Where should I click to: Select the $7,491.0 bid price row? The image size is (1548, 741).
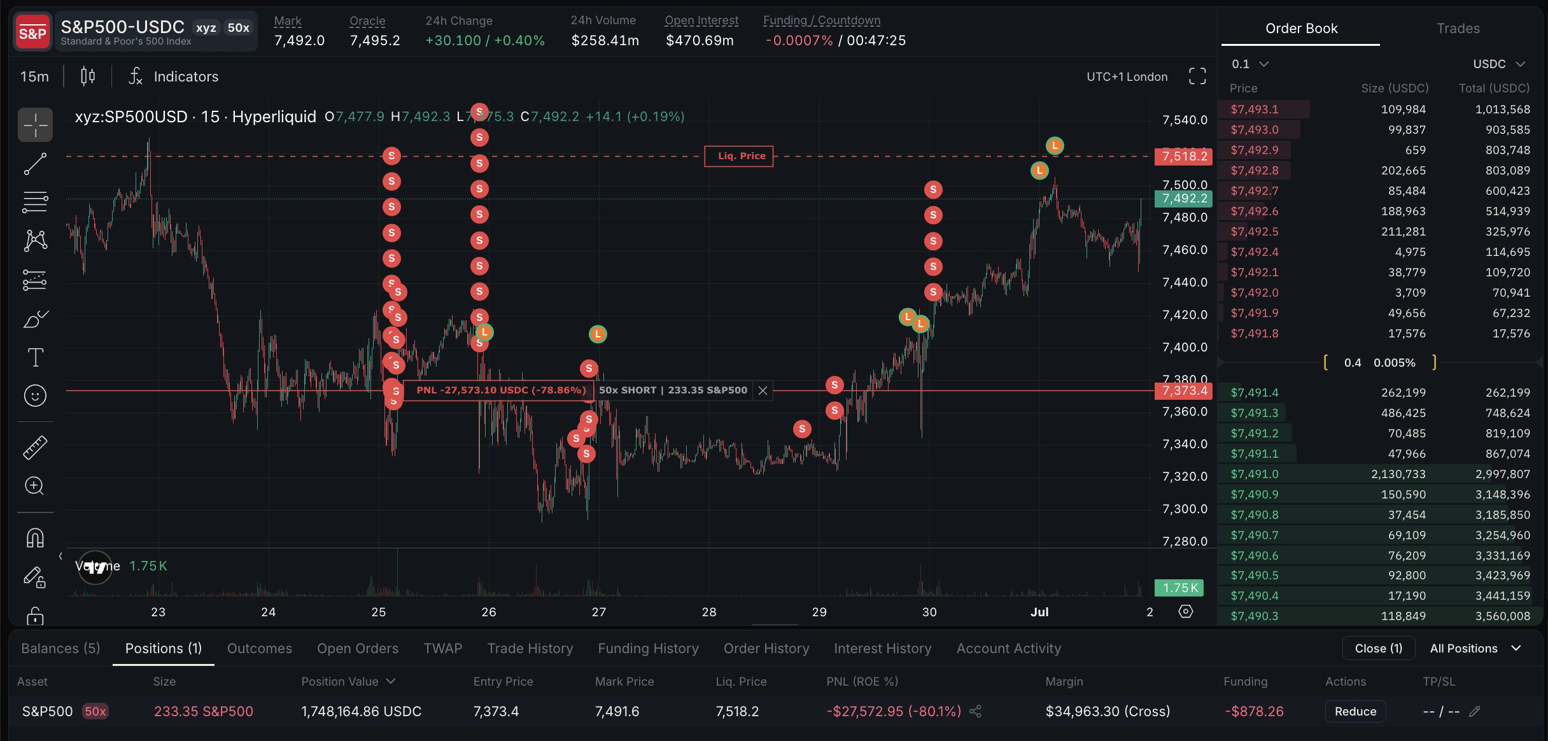click(x=1380, y=474)
